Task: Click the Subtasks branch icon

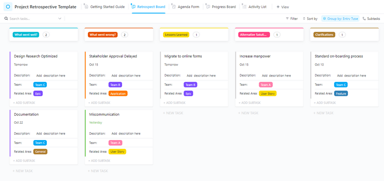Action: [x=364, y=18]
